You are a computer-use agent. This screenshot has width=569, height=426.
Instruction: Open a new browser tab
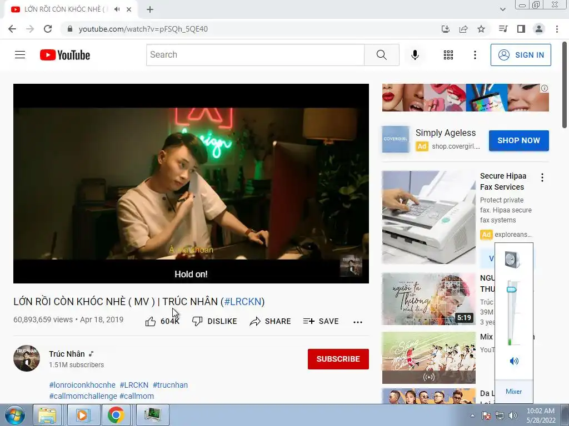coord(150,9)
